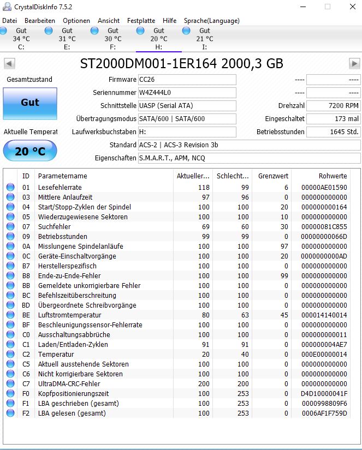This screenshot has width=362, height=450.
Task: Click status orb for Aktuell ausstehende Sektoren row
Action: pos(10,364)
